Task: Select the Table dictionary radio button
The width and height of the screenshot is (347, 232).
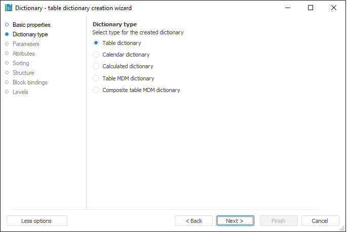Action: (96, 43)
